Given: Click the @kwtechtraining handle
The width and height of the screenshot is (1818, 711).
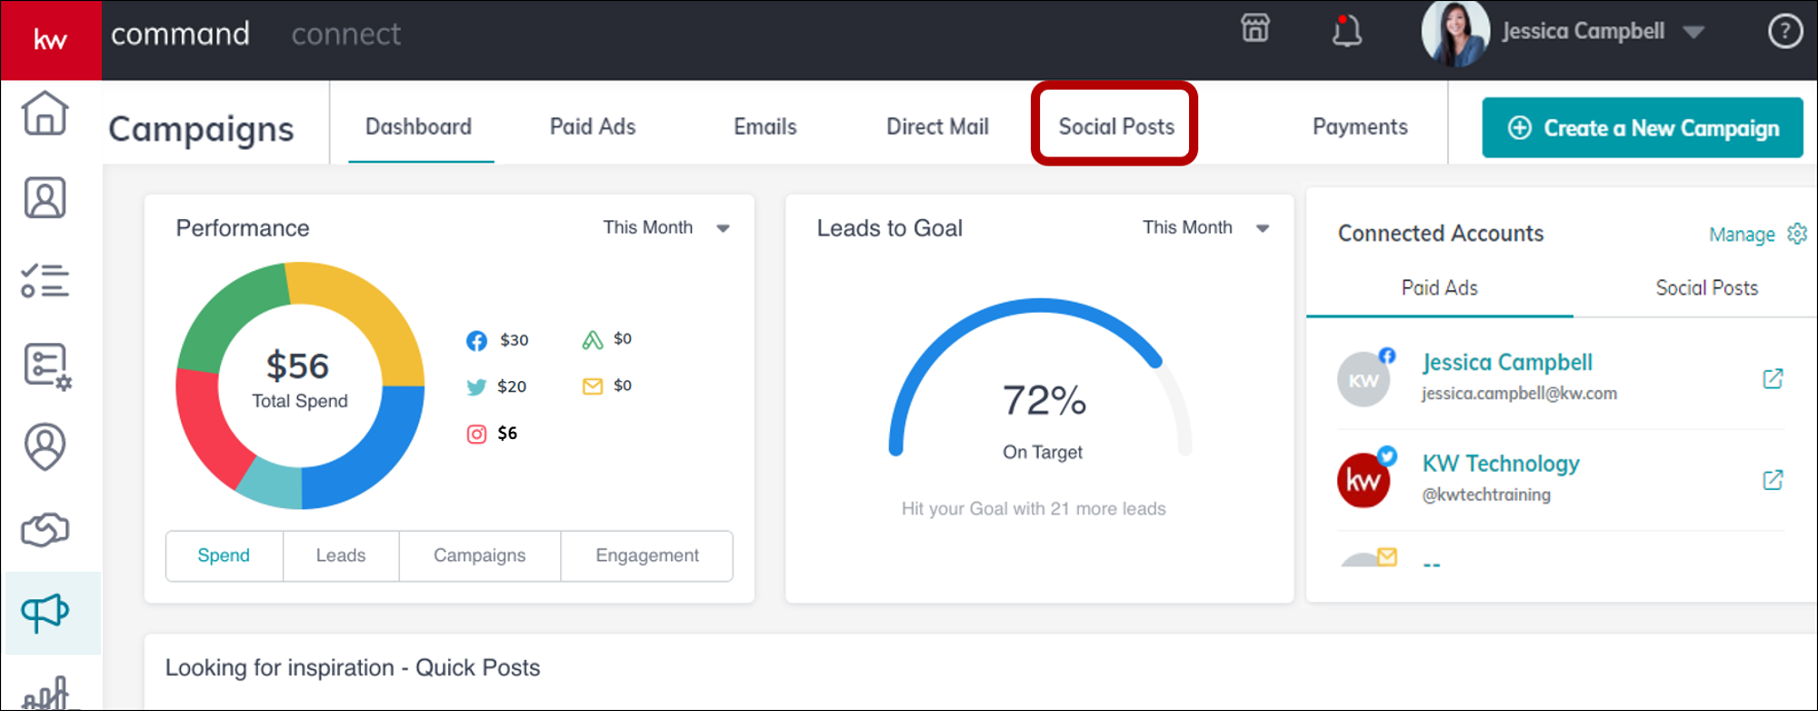Looking at the screenshot, I should 1486,495.
